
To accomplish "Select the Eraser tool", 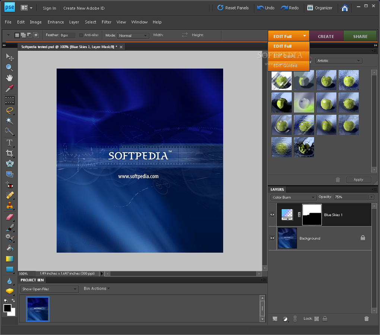I will (9, 217).
